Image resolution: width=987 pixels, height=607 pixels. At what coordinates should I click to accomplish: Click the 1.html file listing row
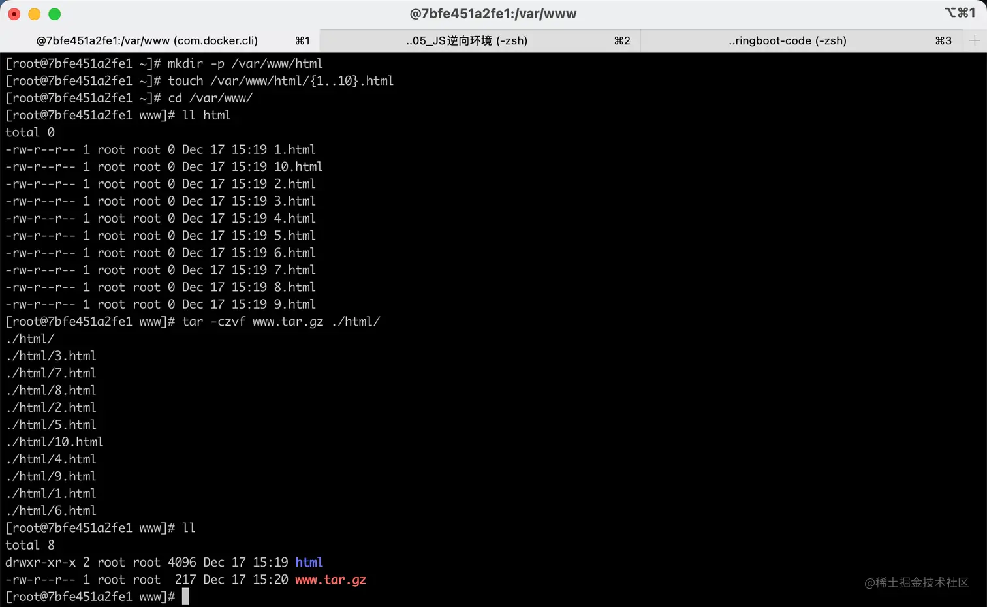coord(161,149)
